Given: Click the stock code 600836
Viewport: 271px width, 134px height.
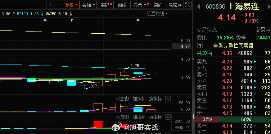Looking at the screenshot, I should [216, 7].
